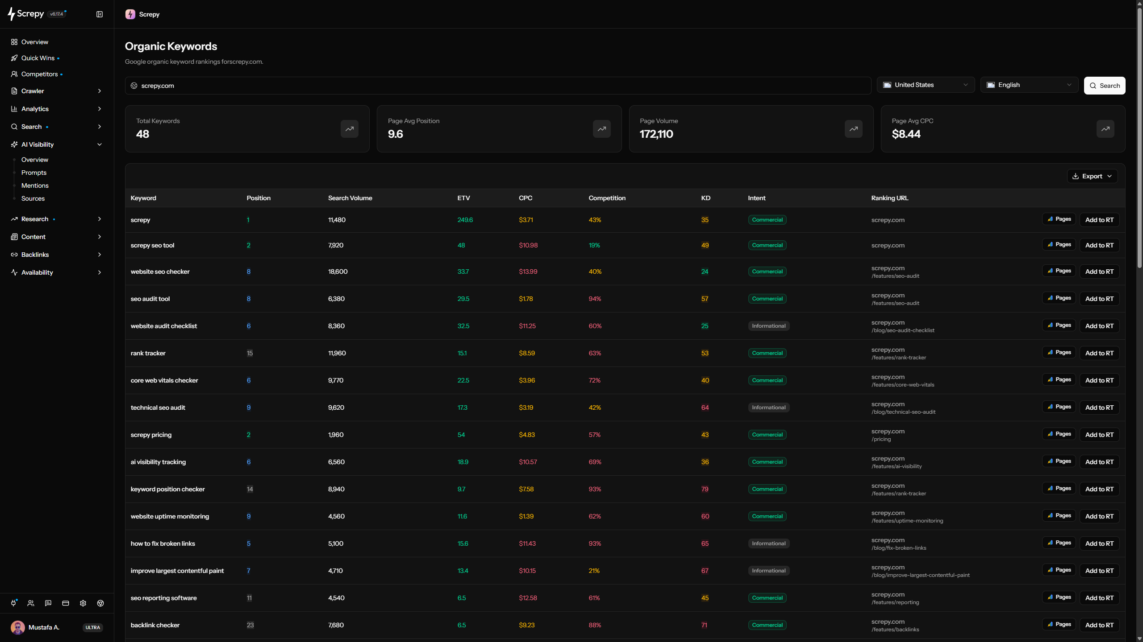Add screpy seo tool to RT
The image size is (1143, 642).
click(x=1099, y=245)
